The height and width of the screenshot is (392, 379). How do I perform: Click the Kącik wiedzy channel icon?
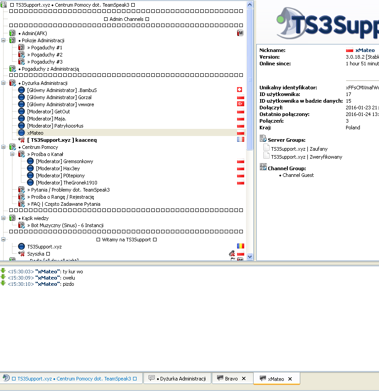coord(12,218)
